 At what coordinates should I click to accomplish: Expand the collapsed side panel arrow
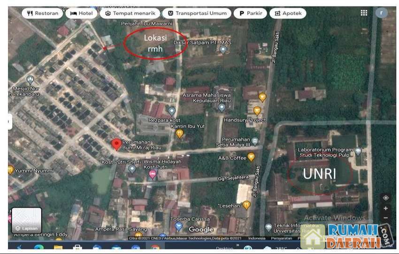click(x=10, y=122)
